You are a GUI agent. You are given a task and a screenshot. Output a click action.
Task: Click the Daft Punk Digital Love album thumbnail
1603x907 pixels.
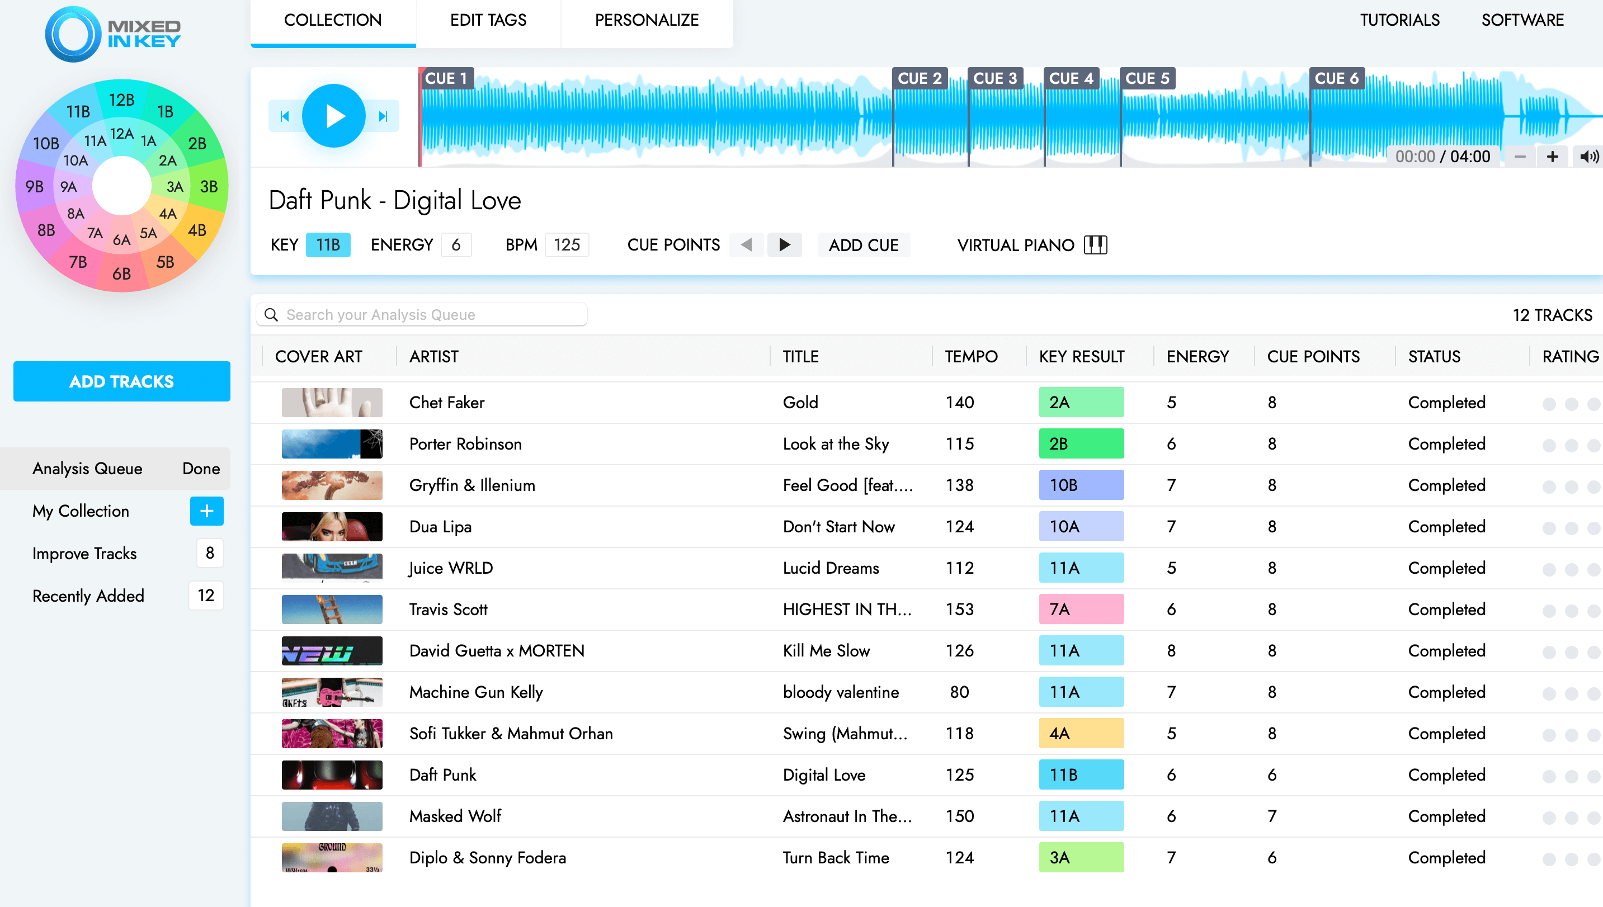331,774
